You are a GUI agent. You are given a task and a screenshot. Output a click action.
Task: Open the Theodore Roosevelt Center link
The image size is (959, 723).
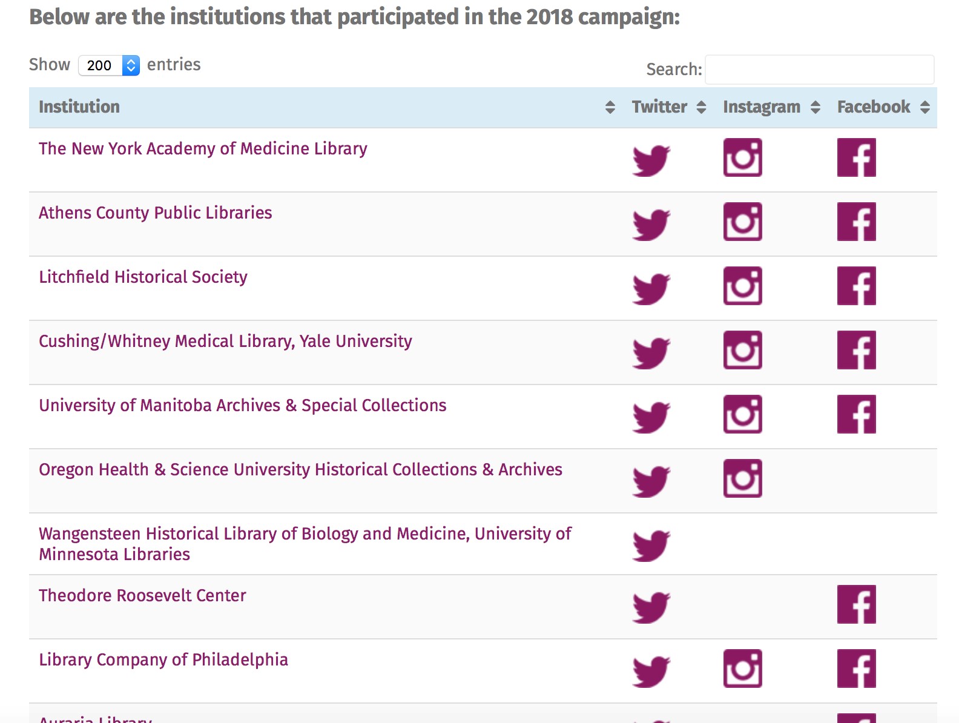[x=142, y=596]
